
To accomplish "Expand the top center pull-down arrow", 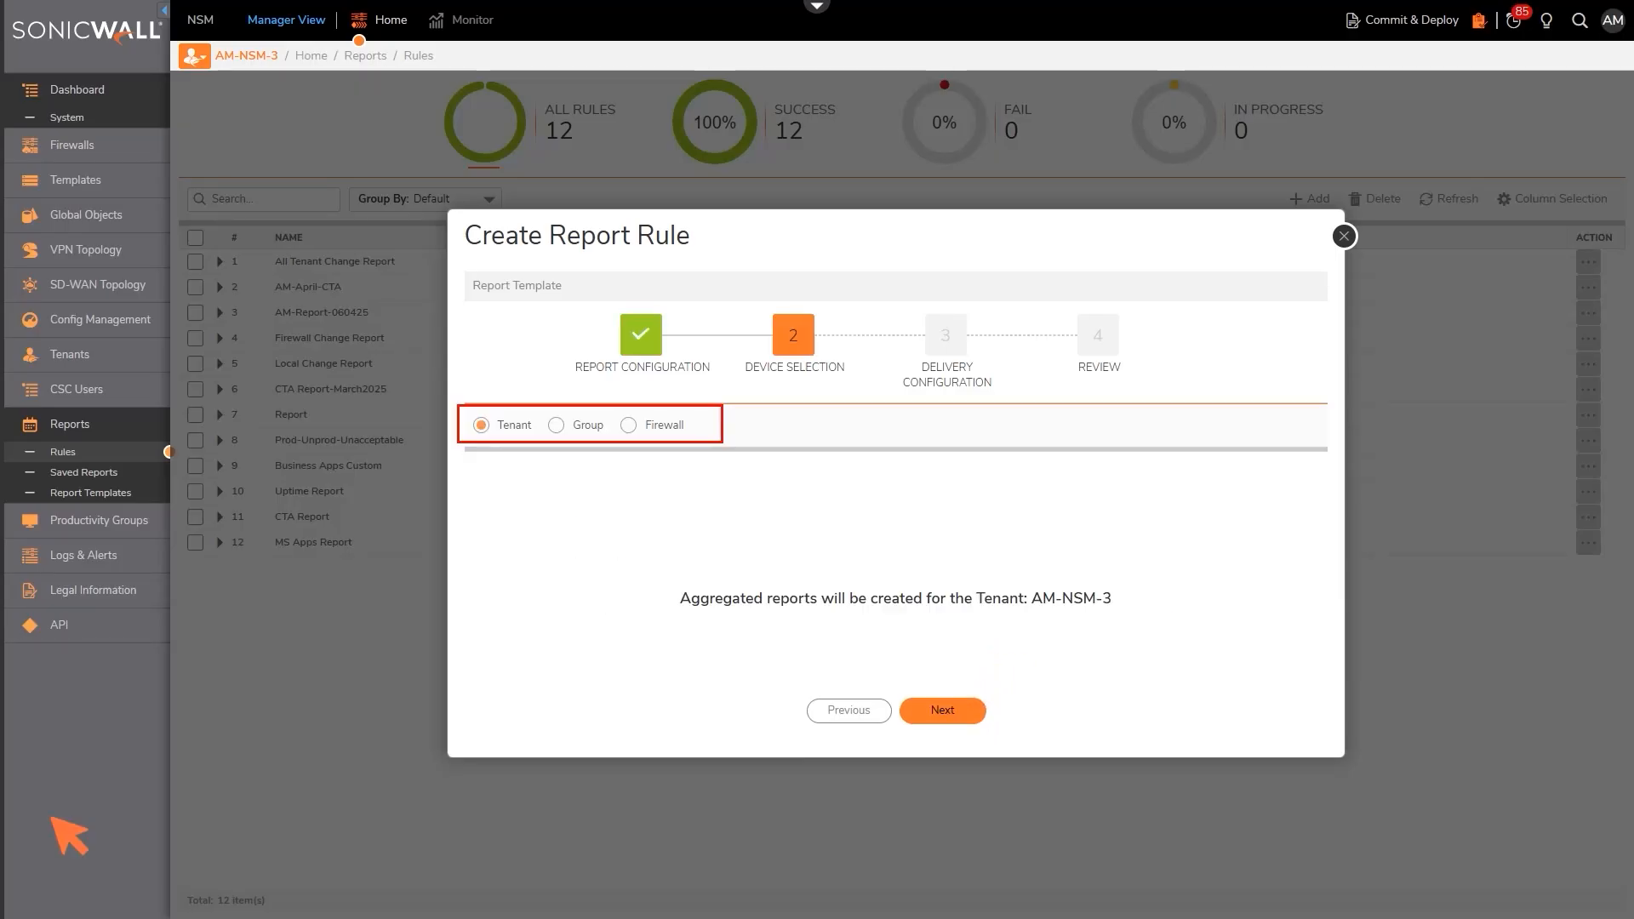I will 816,6.
